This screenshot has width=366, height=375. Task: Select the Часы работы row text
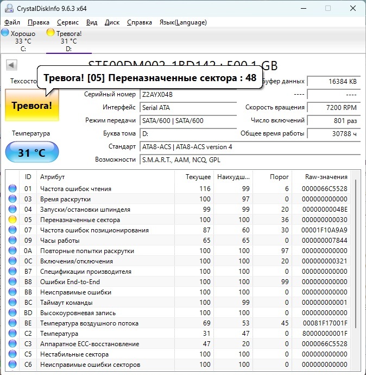tap(60, 241)
